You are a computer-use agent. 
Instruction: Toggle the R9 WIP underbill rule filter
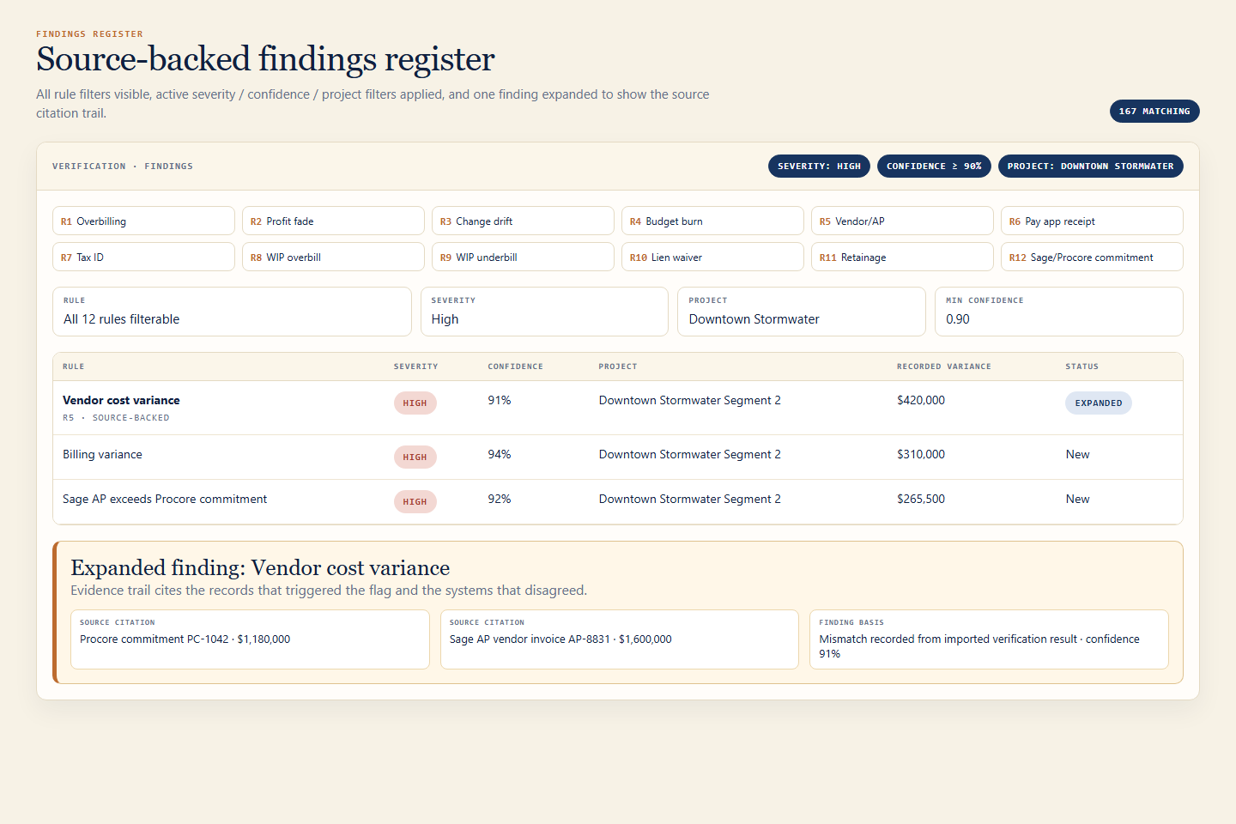click(x=523, y=257)
